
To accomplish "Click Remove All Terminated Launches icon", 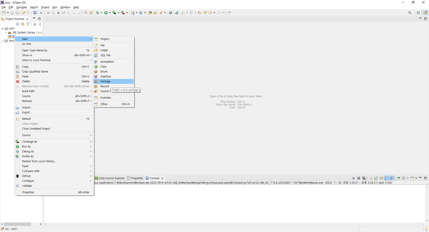I will (x=364, y=178).
